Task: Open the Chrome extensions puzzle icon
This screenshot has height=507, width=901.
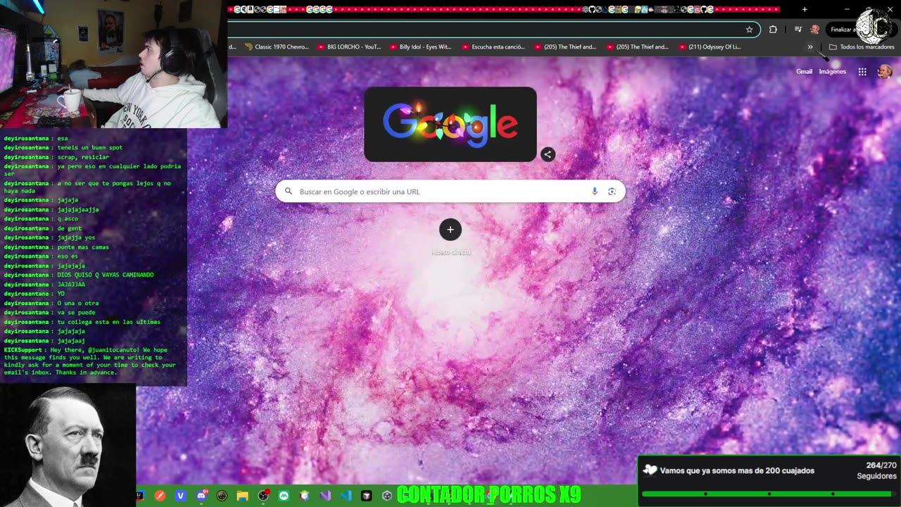Action: coord(773,30)
